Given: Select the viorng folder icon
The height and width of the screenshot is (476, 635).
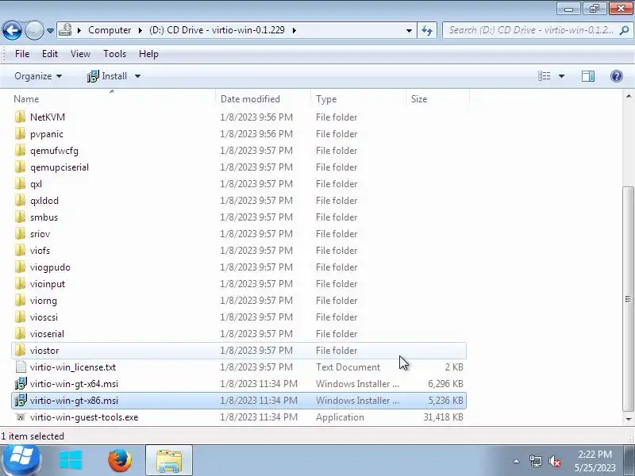Looking at the screenshot, I should [x=20, y=300].
